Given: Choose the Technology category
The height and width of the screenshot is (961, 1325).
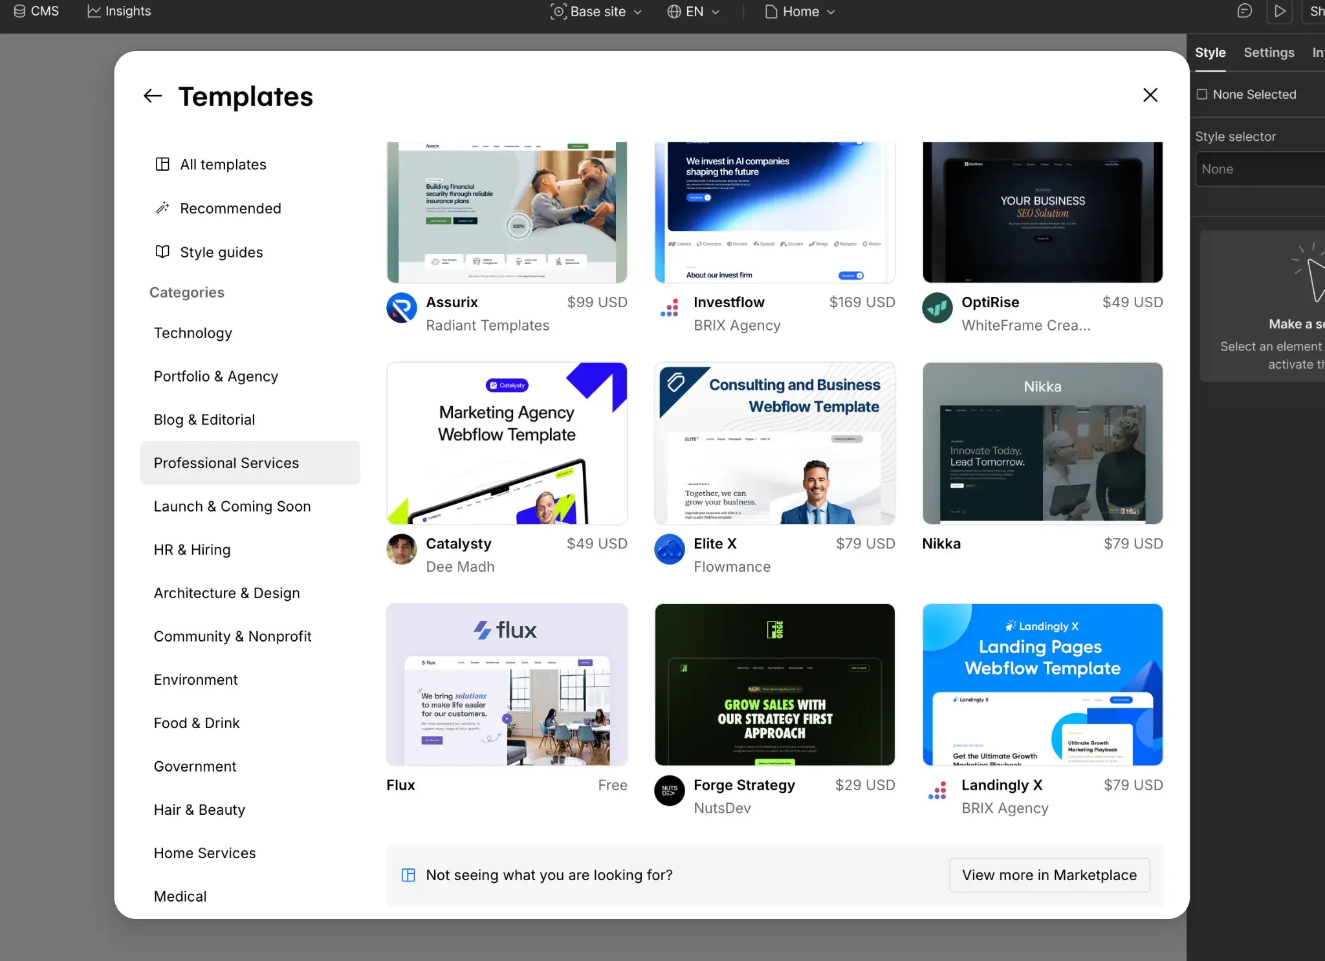Looking at the screenshot, I should coord(250,333).
